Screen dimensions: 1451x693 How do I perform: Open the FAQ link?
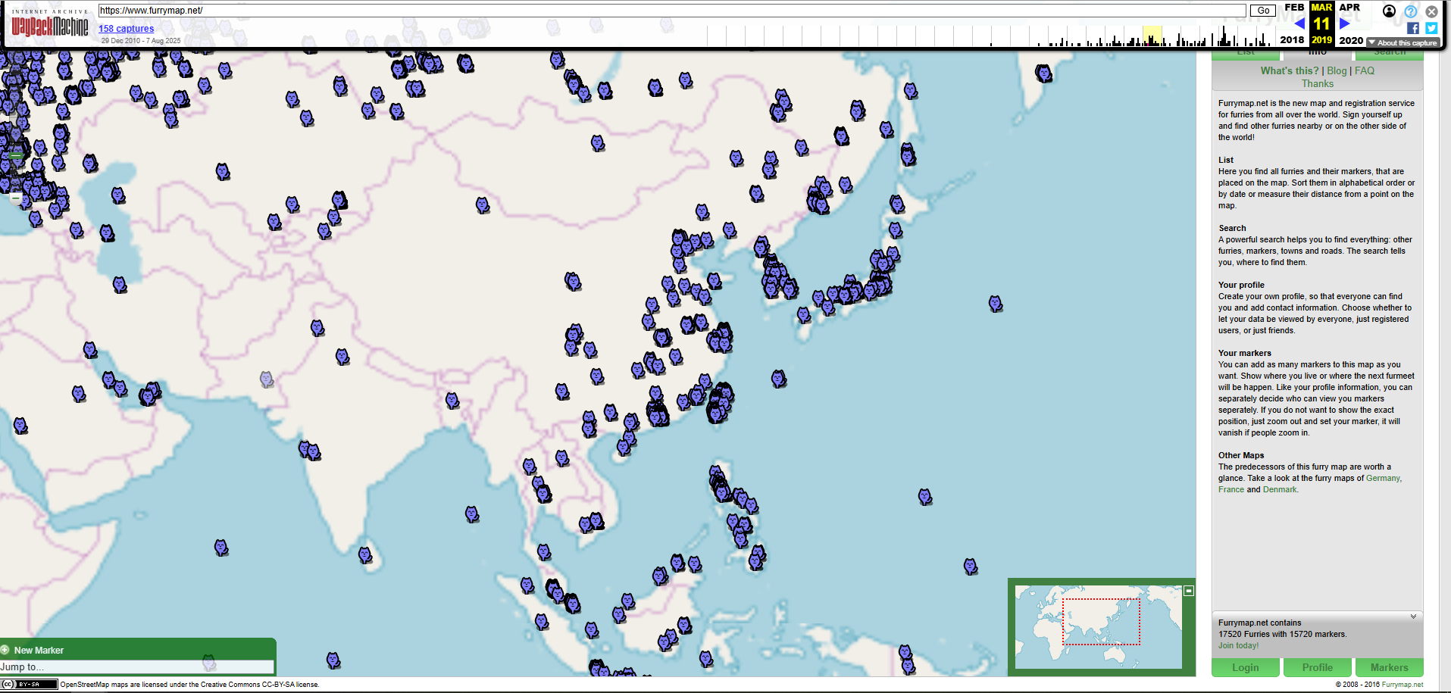pos(1365,70)
